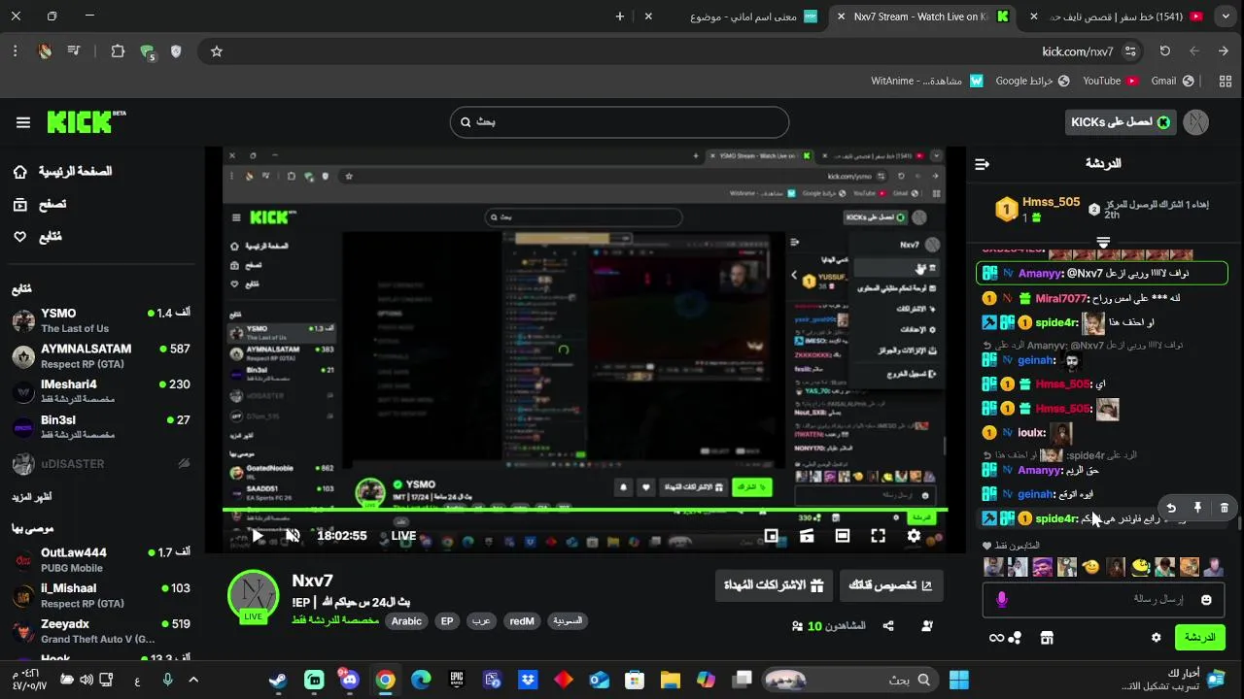
Task: Pin the hovered chat message
Action: click(x=1197, y=508)
